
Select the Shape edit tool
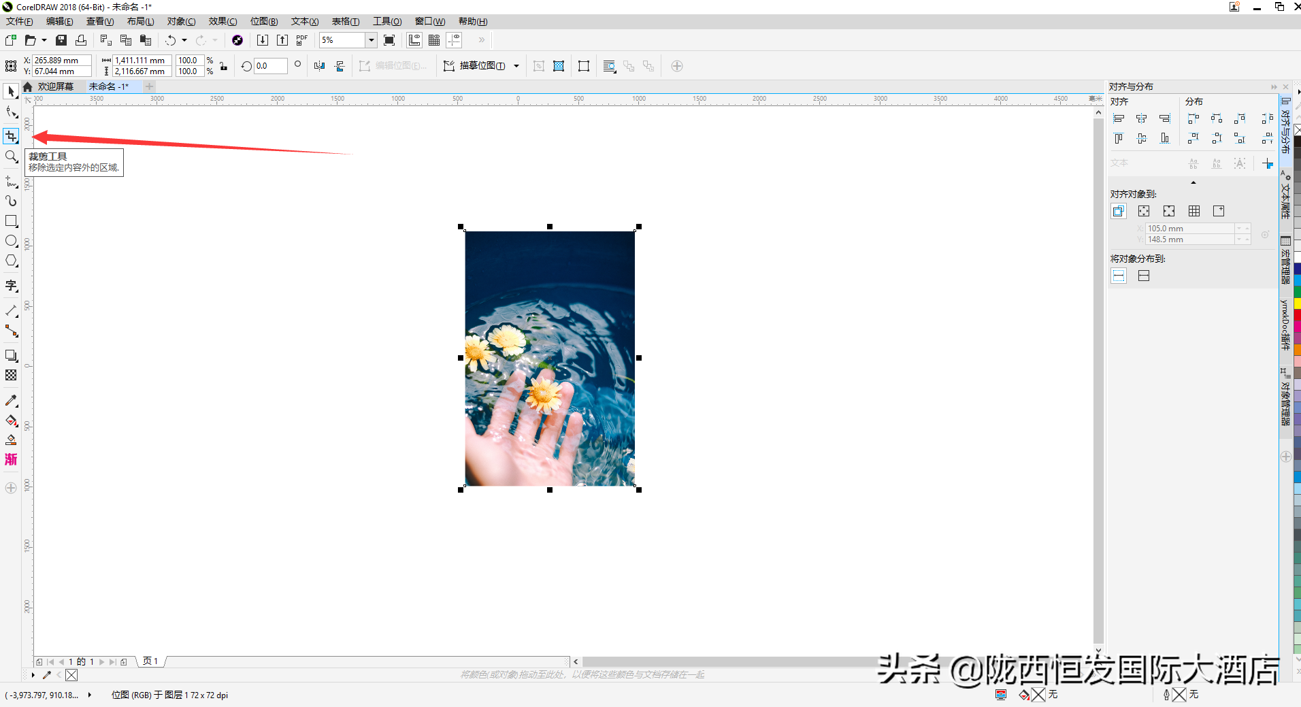click(x=11, y=112)
